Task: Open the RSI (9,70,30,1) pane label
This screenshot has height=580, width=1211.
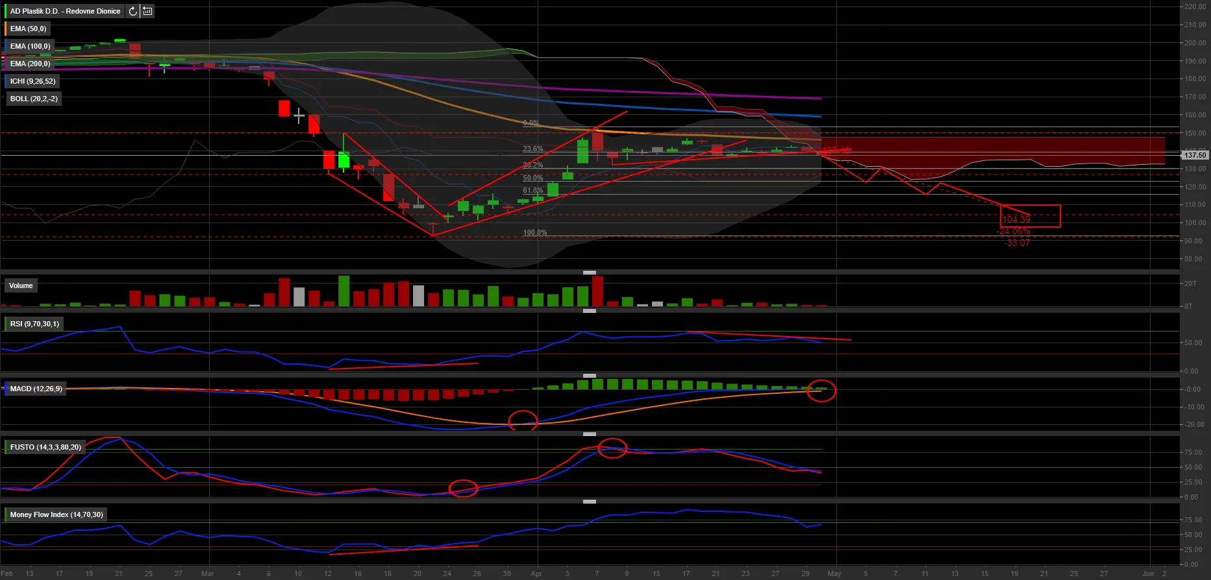Action: tap(34, 324)
